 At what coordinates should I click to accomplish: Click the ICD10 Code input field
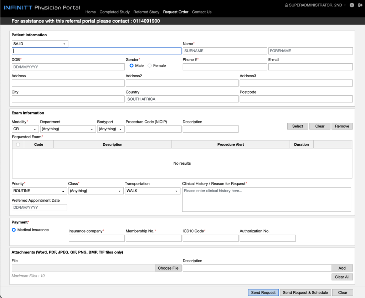211,238
